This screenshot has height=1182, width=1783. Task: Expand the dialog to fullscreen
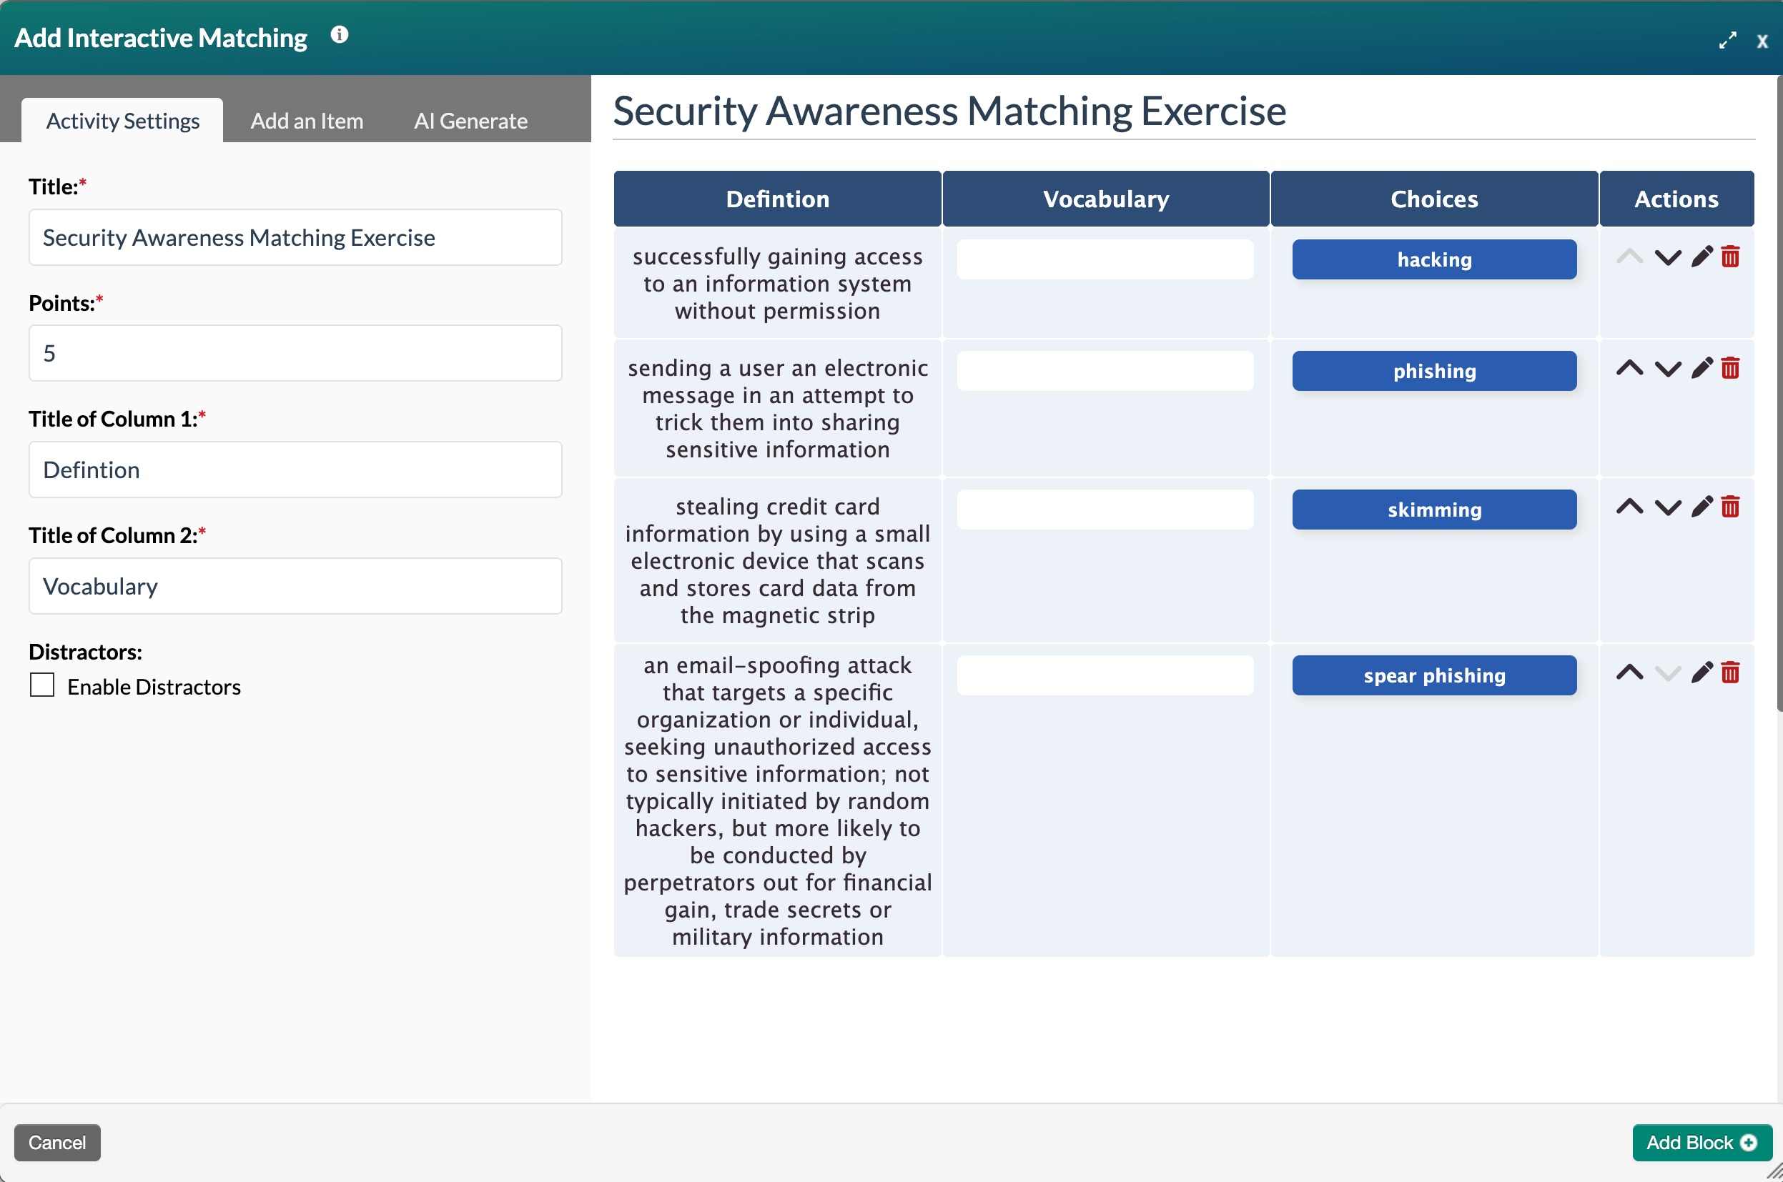[x=1728, y=40]
